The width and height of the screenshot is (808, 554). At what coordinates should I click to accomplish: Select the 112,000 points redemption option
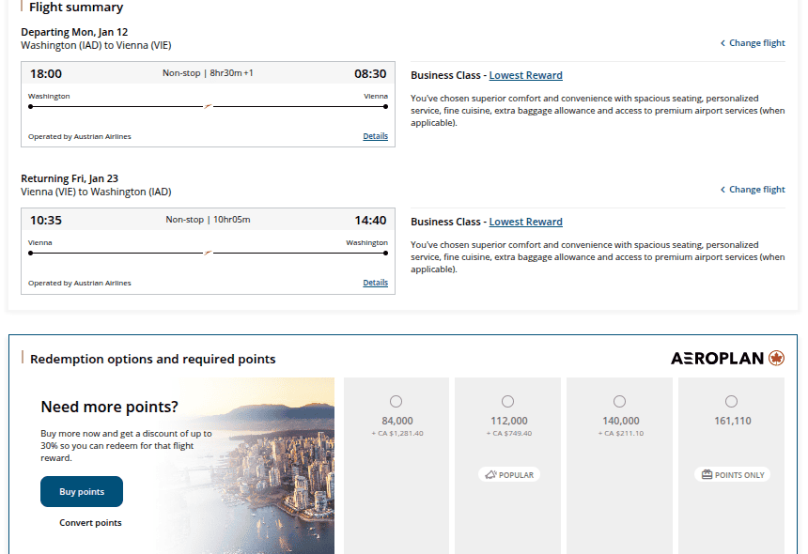pyautogui.click(x=507, y=401)
